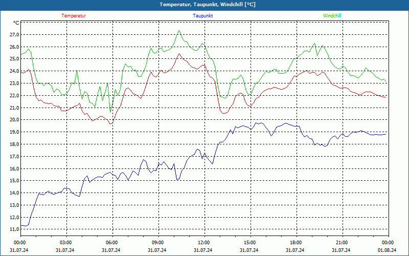Select the 20,0 y-axis value
Image resolution: width=409 pixels, height=256 pixels.
coord(14,120)
